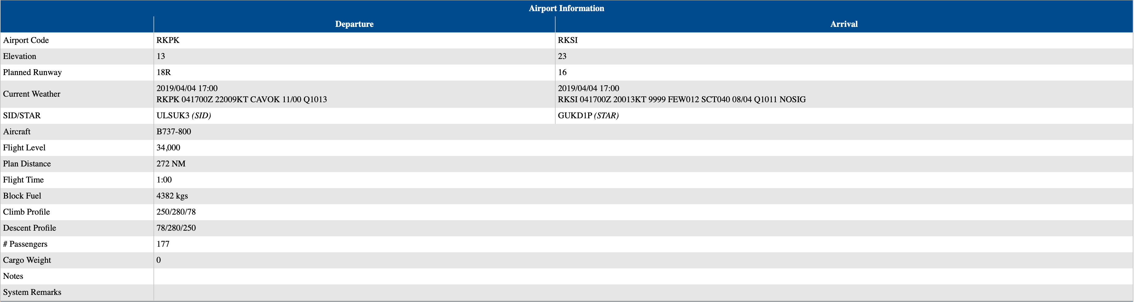Click the Arrival column header
1134x302 pixels.
tap(843, 24)
